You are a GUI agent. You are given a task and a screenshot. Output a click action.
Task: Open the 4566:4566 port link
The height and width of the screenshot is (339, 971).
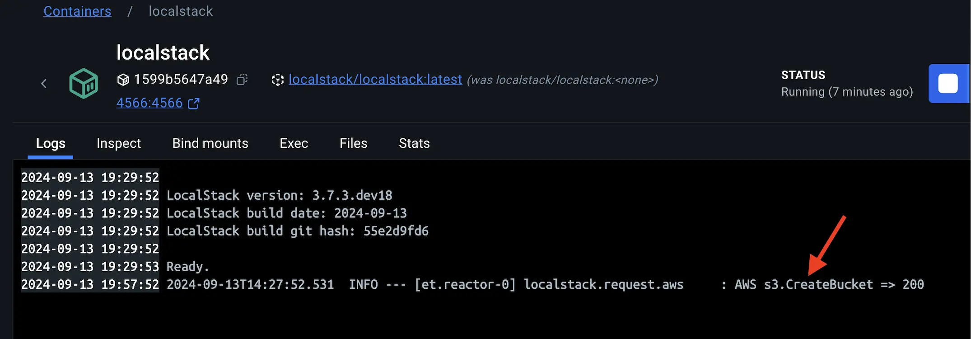[x=149, y=103]
